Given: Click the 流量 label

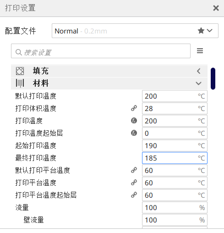Looking at the screenshot, I should coord(22,208).
